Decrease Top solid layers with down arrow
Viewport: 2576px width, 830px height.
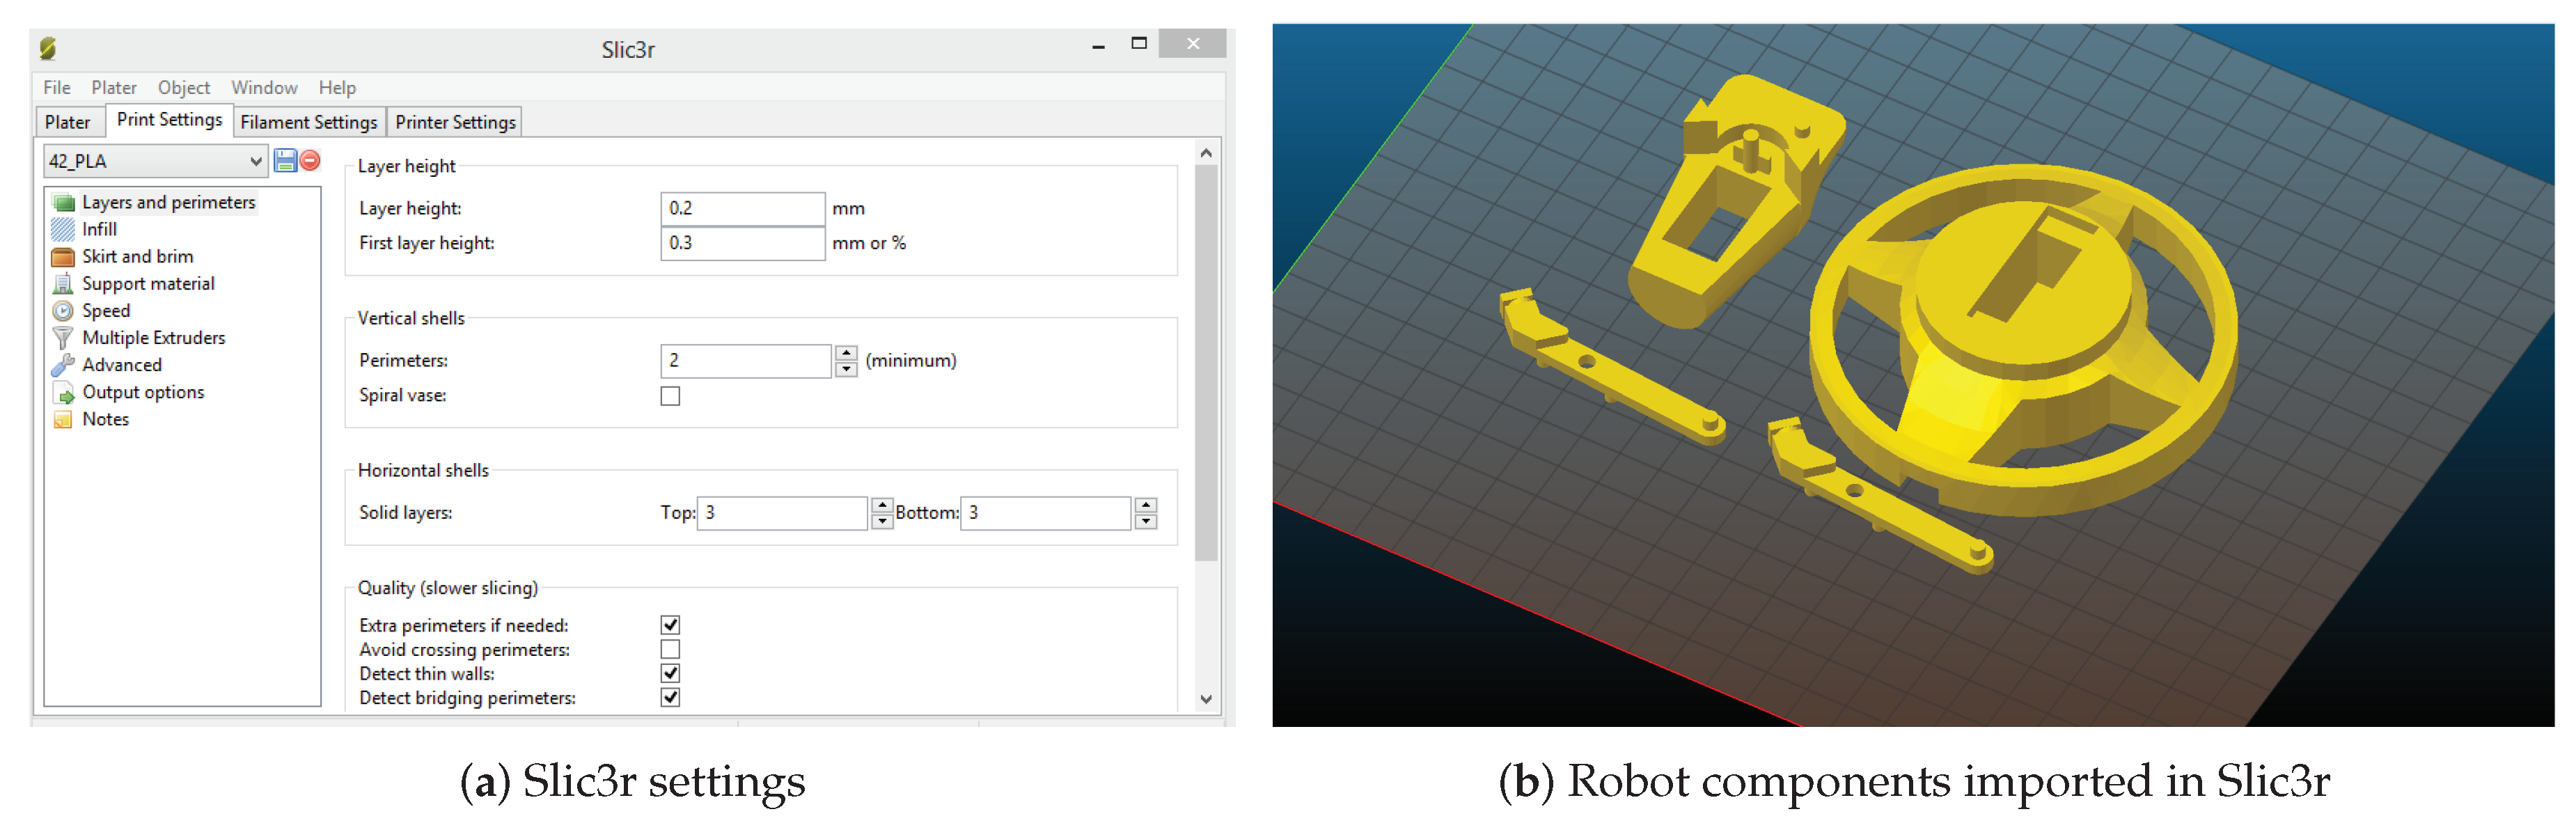pos(881,521)
